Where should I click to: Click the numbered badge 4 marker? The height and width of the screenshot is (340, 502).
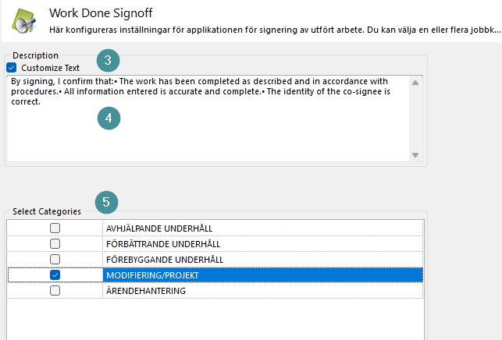tap(109, 118)
